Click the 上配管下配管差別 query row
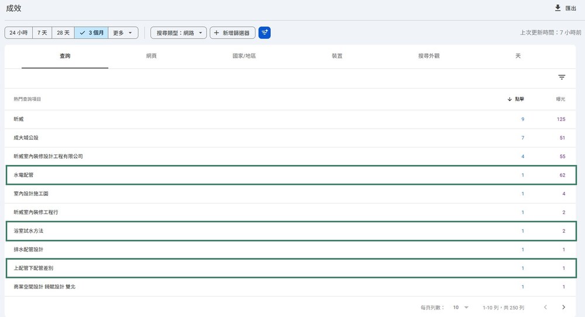 click(291, 268)
